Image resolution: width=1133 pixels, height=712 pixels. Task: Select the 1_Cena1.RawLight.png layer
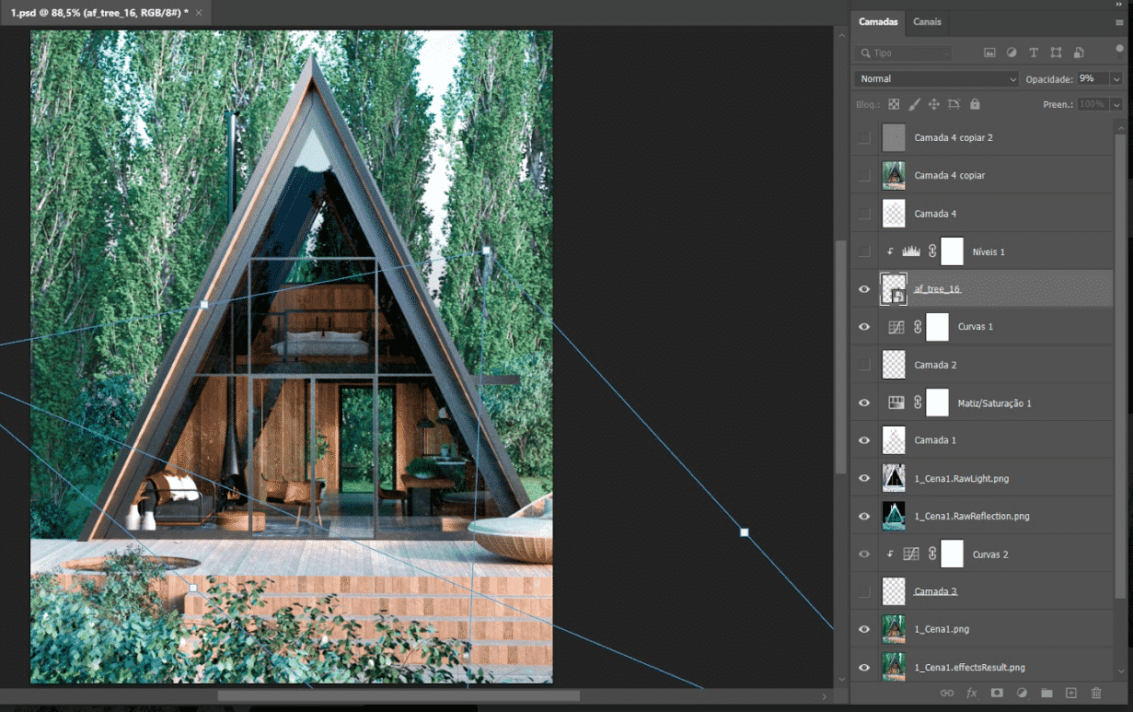pyautogui.click(x=961, y=479)
